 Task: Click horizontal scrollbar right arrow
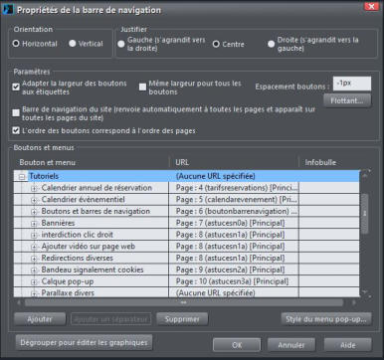(x=354, y=302)
